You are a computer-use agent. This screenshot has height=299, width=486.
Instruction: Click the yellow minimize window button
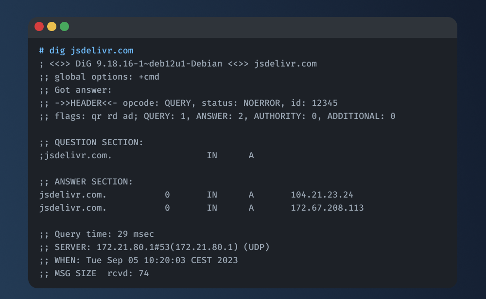52,27
